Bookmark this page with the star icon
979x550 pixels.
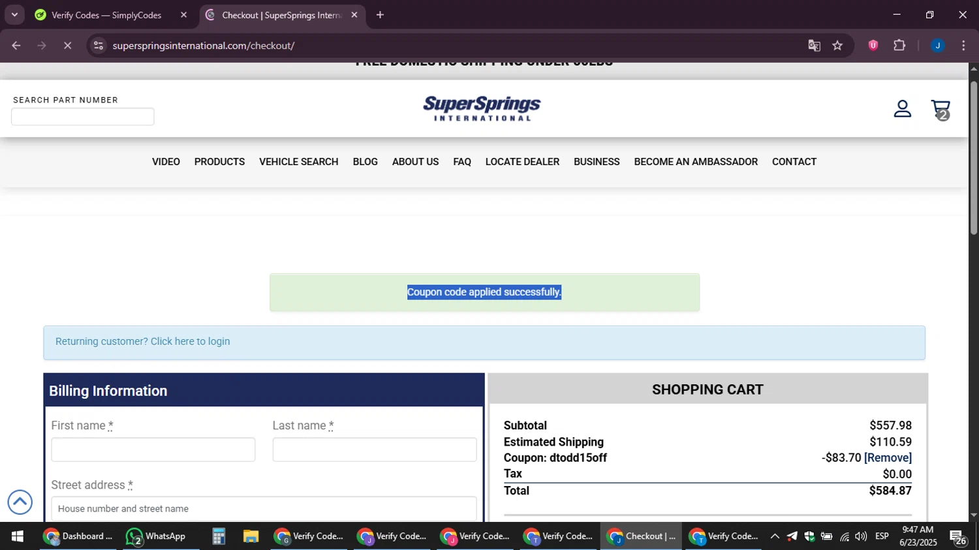tap(837, 46)
